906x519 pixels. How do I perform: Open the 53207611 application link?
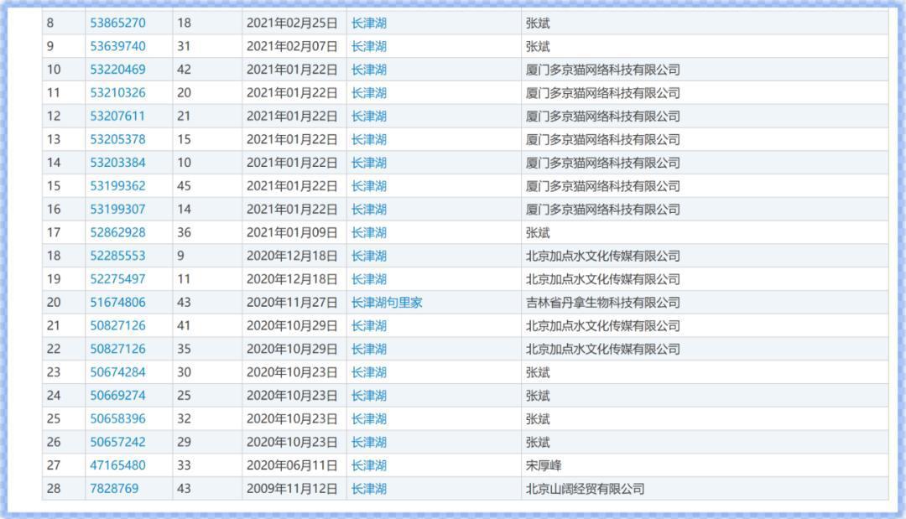coord(117,117)
